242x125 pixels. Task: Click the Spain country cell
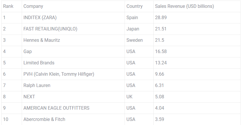tap(132, 18)
